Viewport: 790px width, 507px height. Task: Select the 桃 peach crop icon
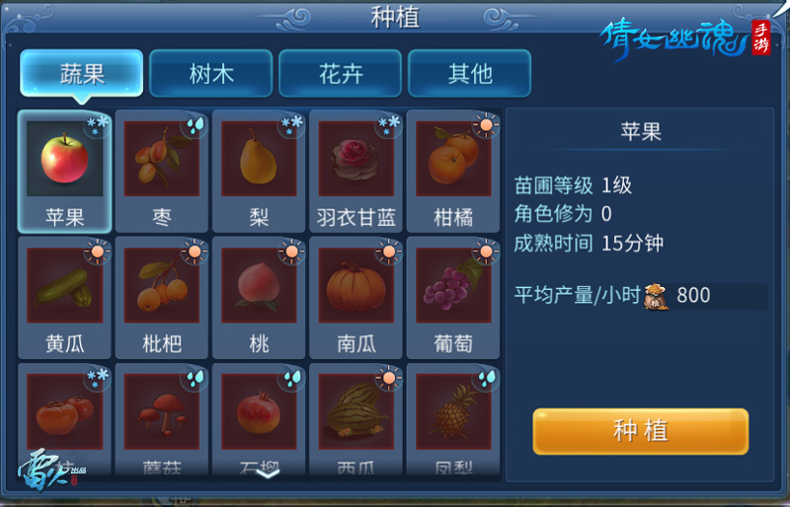coord(259,285)
